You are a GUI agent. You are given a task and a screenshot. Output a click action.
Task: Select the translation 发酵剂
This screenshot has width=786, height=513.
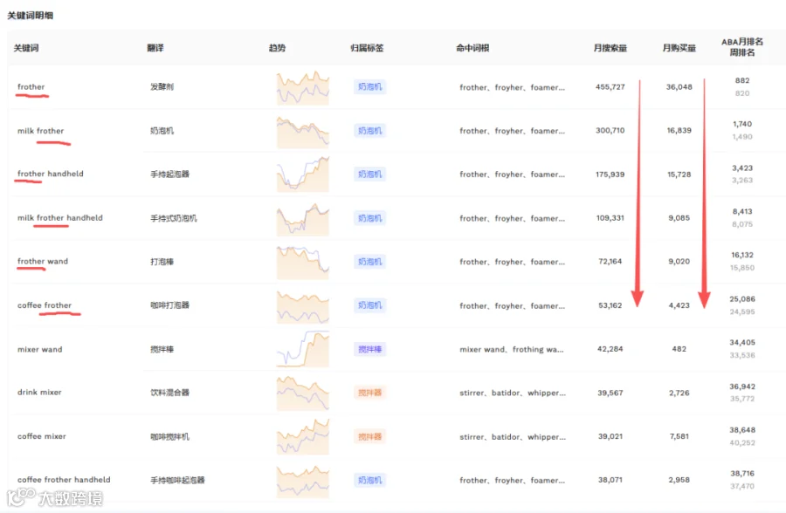click(x=162, y=86)
